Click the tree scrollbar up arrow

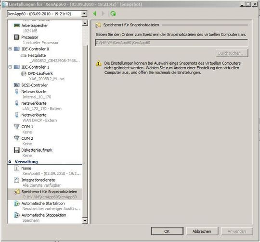85,23
